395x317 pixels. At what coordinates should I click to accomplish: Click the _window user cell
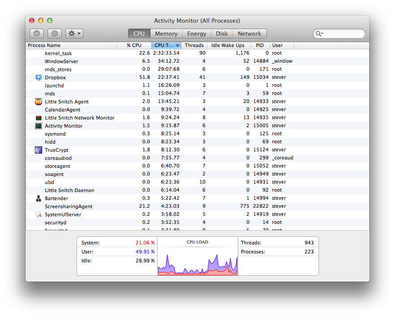[282, 61]
